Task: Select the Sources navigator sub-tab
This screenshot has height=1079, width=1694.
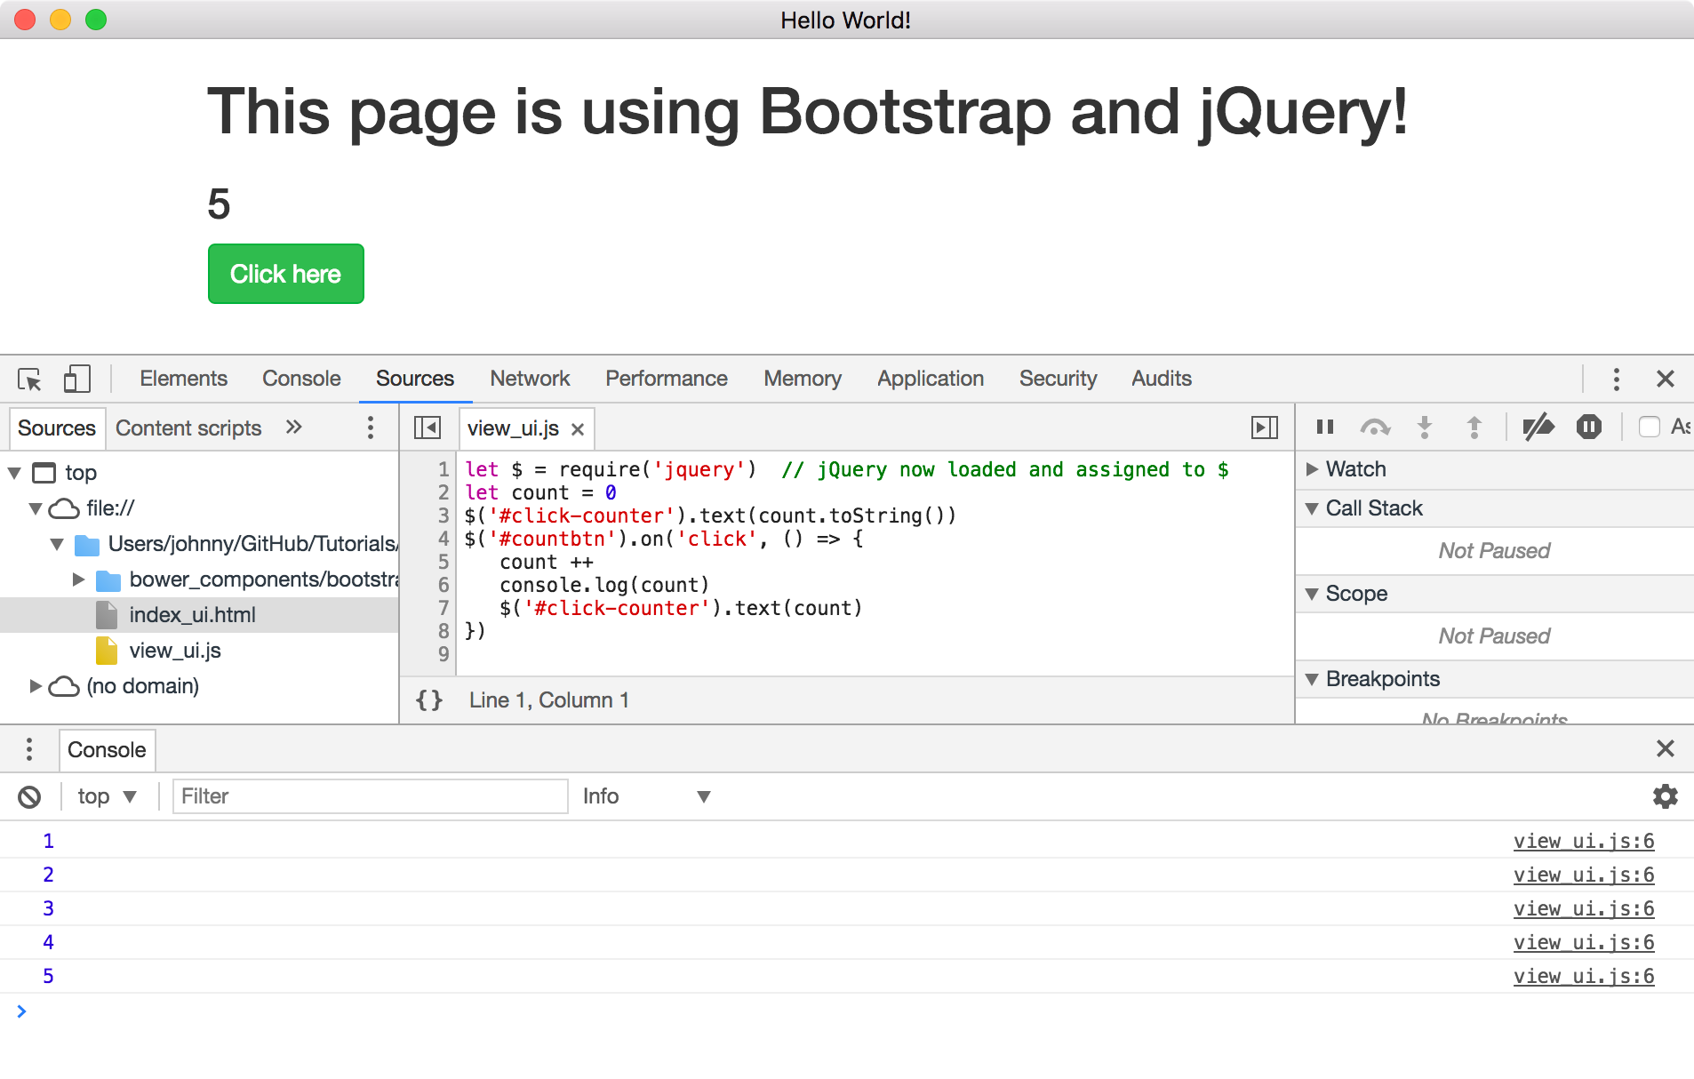Action: [57, 428]
